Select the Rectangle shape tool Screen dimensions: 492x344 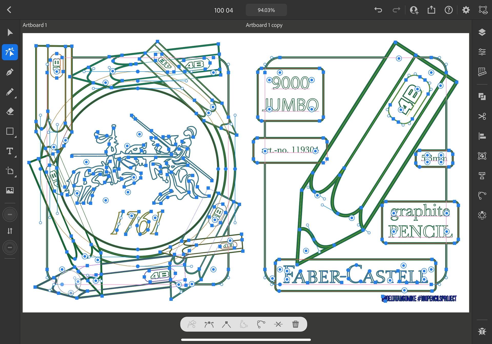pos(10,131)
